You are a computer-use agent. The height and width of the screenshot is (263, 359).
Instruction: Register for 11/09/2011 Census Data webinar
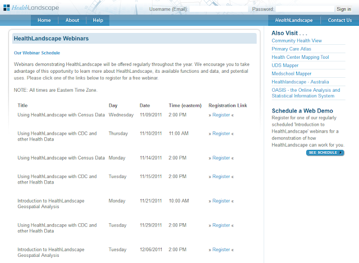[221, 115]
